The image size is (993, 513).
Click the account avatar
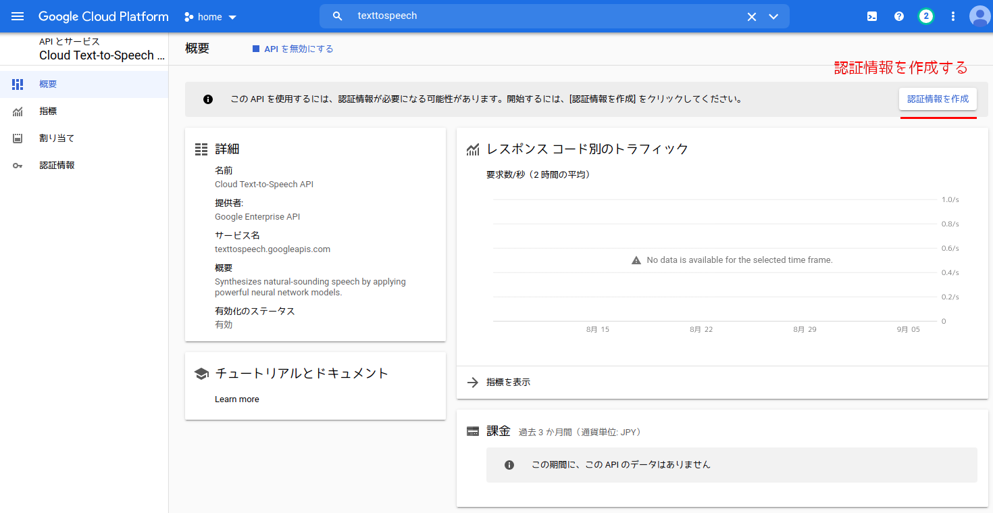979,16
